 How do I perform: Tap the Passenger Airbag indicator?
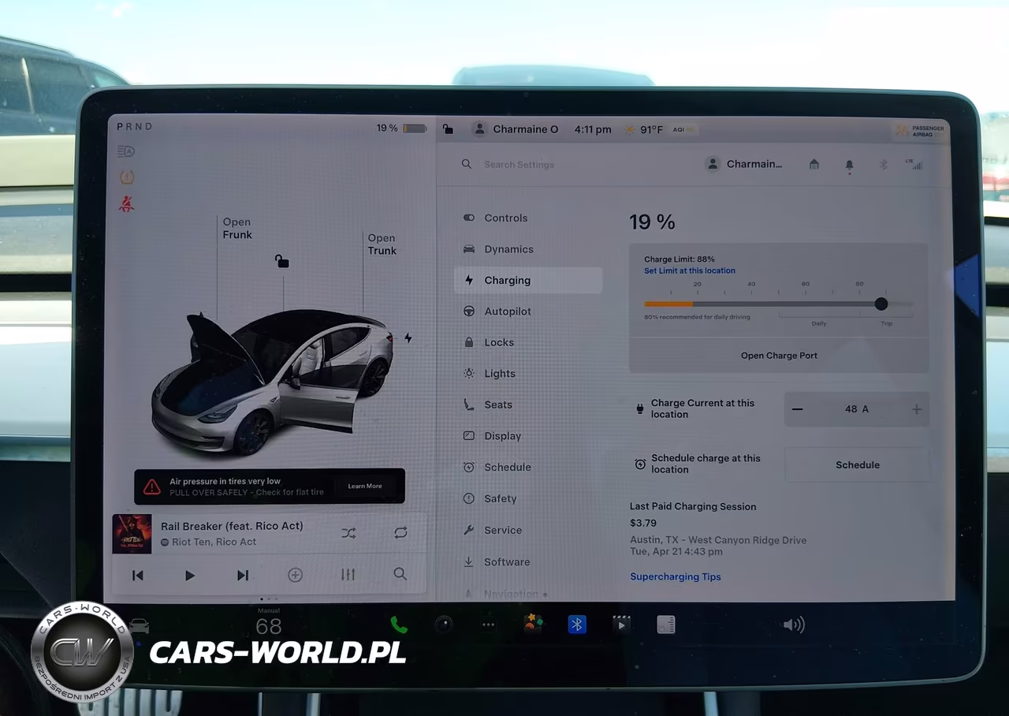[919, 131]
